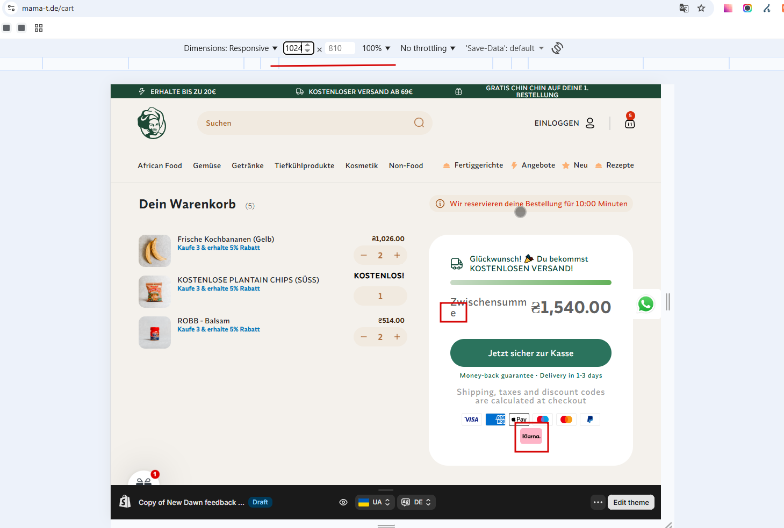784x528 pixels.
Task: Open the Dimensions: Responsive dropdown
Action: (x=231, y=48)
